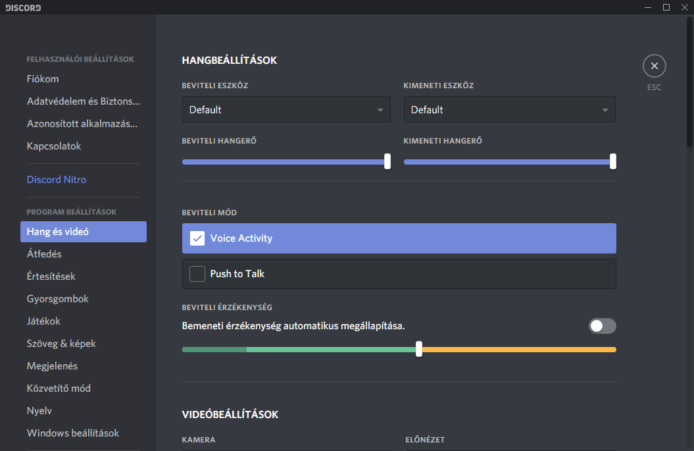Select Hang és videó in sidebar
Viewport: 694px width, 451px height.
point(83,232)
